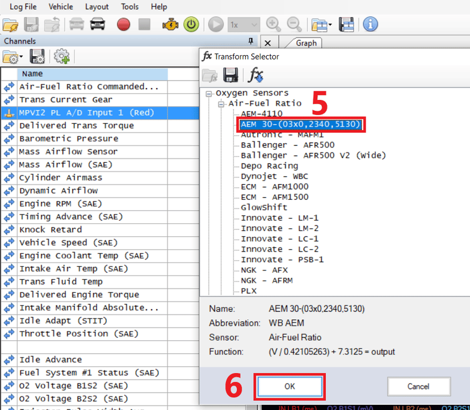Click OK in Transform Selector
Screen dimensions: 470x410
click(290, 387)
